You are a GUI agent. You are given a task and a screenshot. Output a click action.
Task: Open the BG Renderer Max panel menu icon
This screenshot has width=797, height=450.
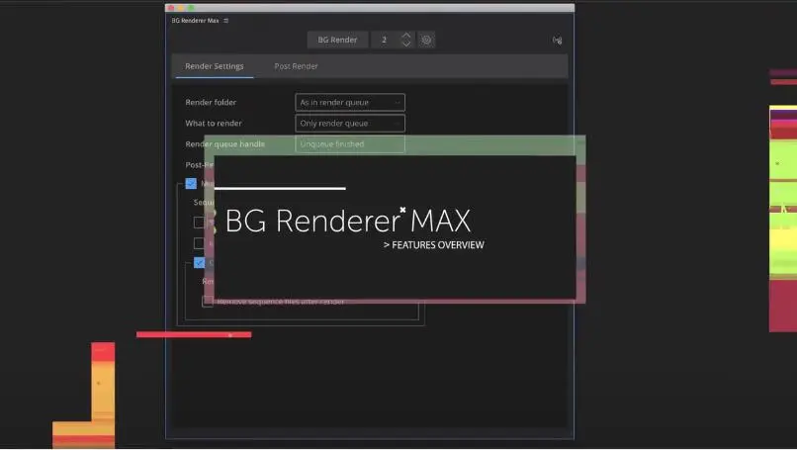[x=225, y=20]
